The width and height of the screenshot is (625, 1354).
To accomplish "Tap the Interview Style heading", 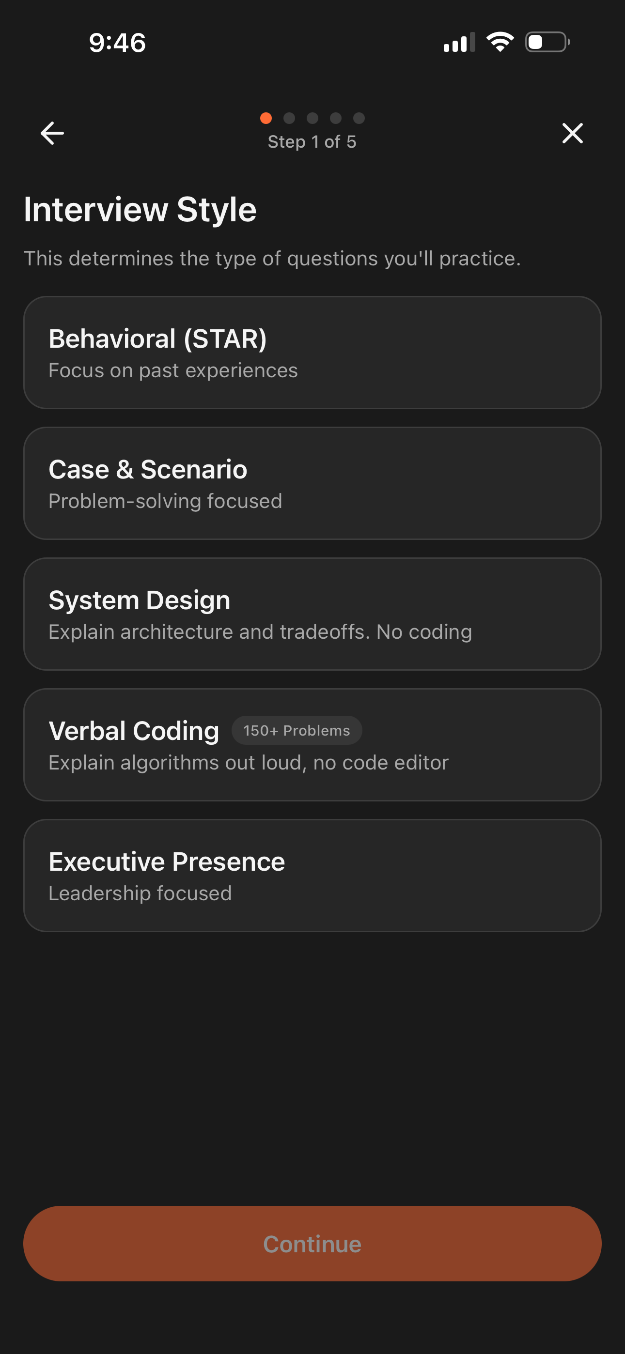I will click(140, 210).
